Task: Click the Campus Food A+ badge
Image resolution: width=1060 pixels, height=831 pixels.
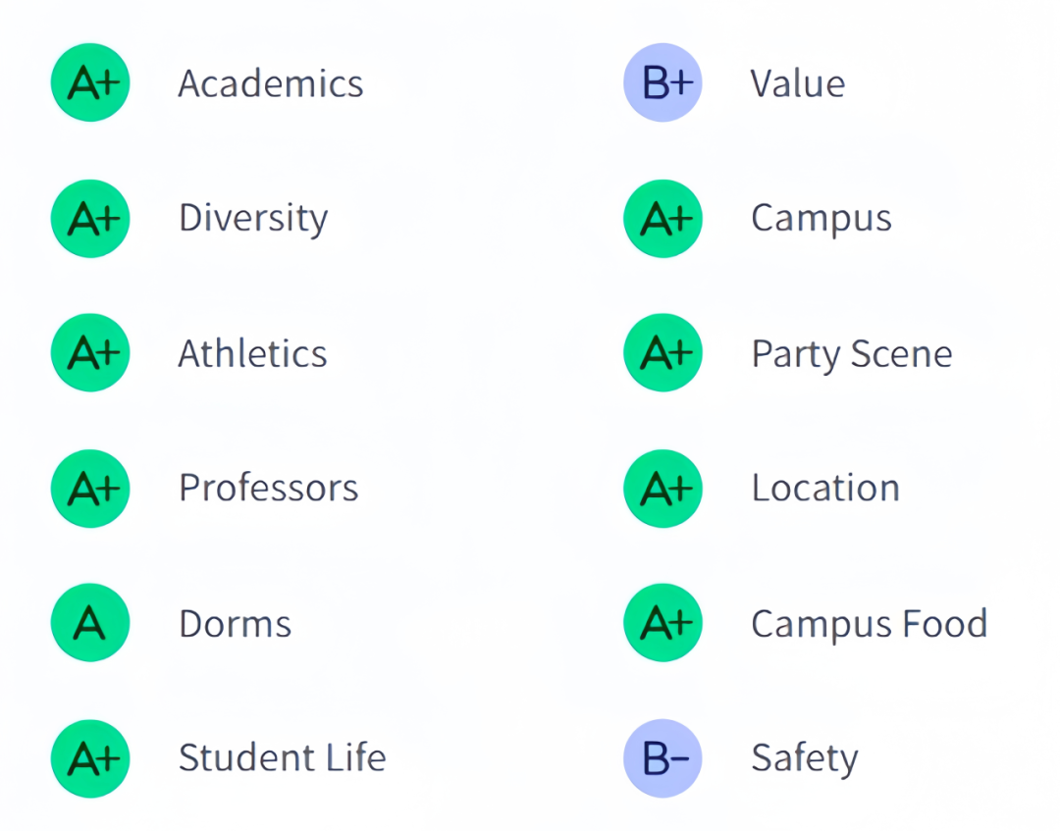Action: pyautogui.click(x=662, y=622)
